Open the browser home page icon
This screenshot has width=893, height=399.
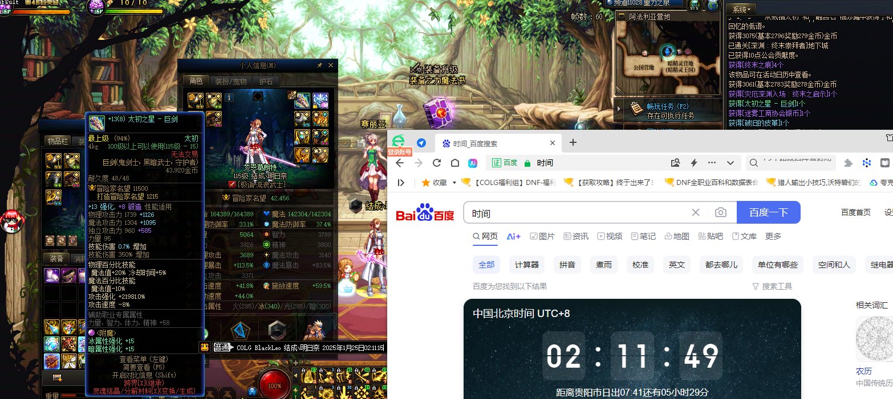point(454,163)
